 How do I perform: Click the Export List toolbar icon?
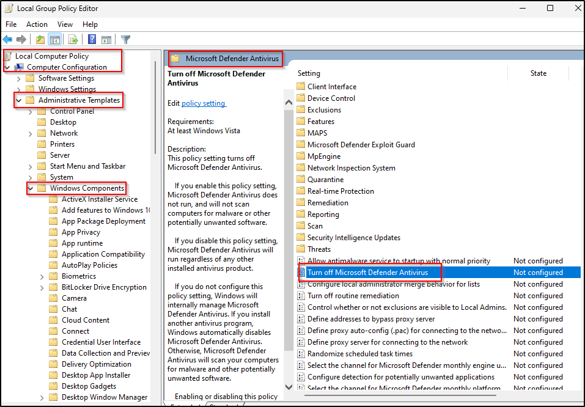[73, 40]
